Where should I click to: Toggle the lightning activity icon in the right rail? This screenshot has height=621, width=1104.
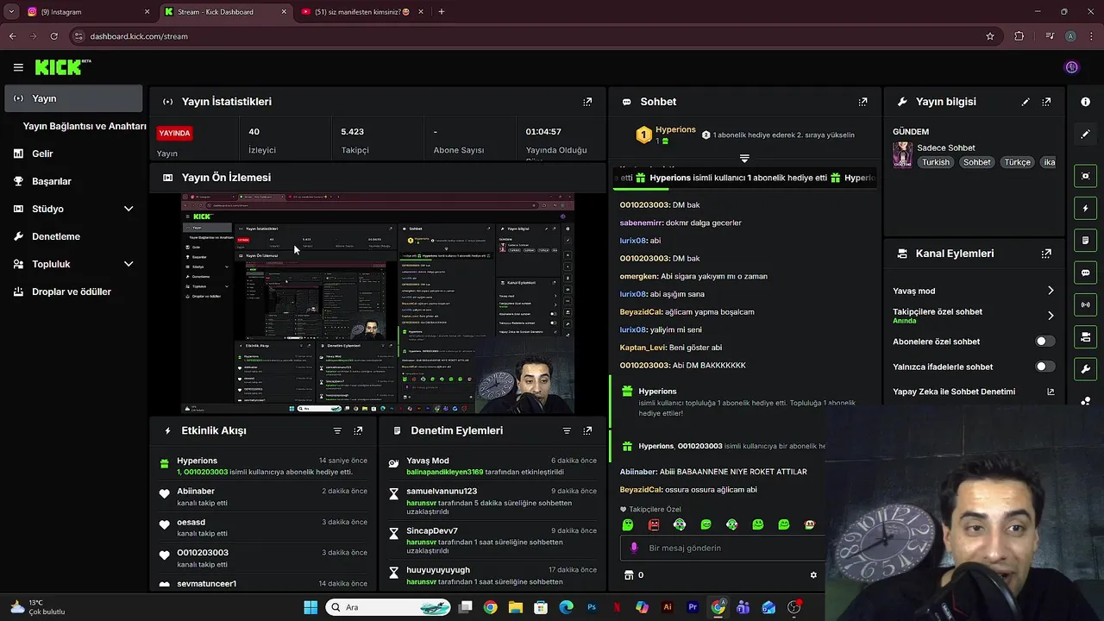tap(1085, 209)
